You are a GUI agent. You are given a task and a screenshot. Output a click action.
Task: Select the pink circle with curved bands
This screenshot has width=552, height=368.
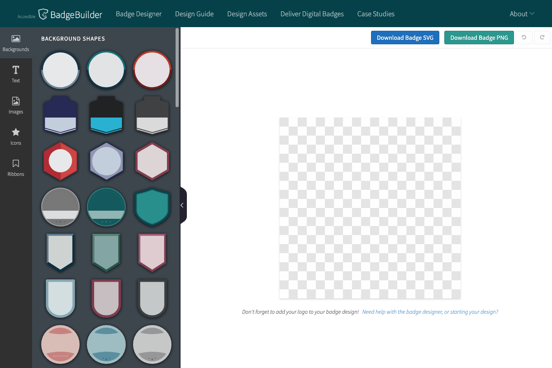point(60,344)
